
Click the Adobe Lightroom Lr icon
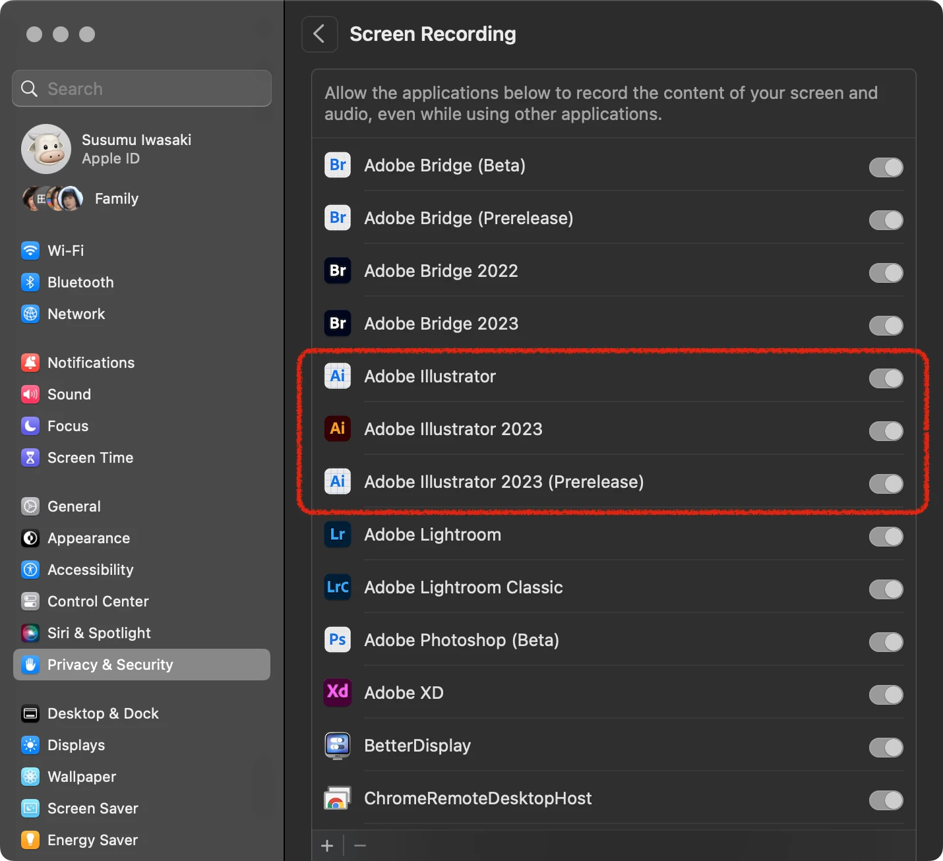click(x=338, y=534)
